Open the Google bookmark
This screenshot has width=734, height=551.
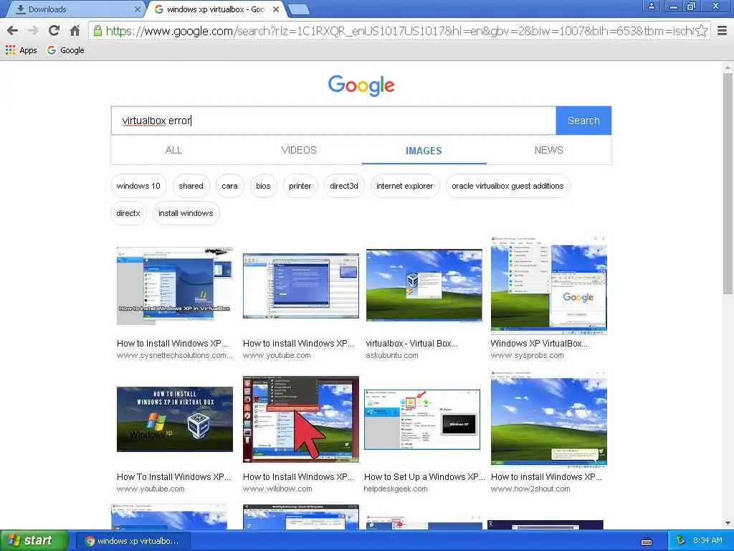pyautogui.click(x=65, y=50)
